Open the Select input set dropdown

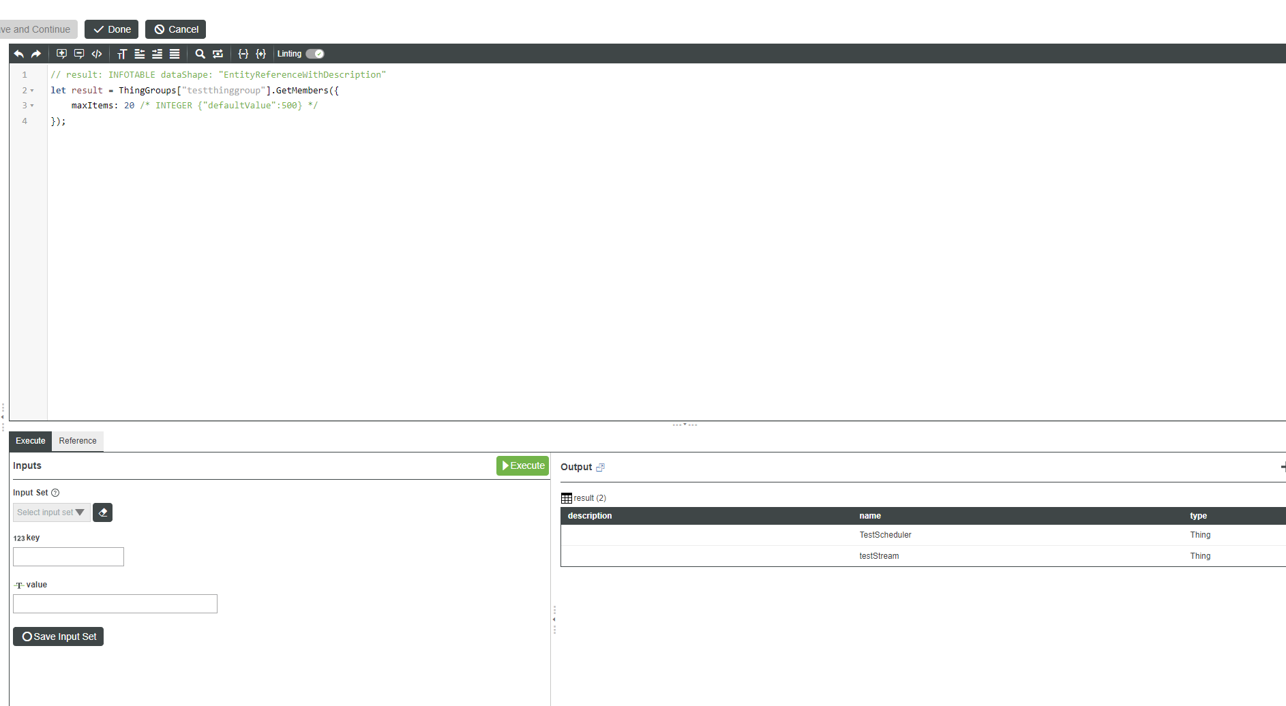point(50,512)
